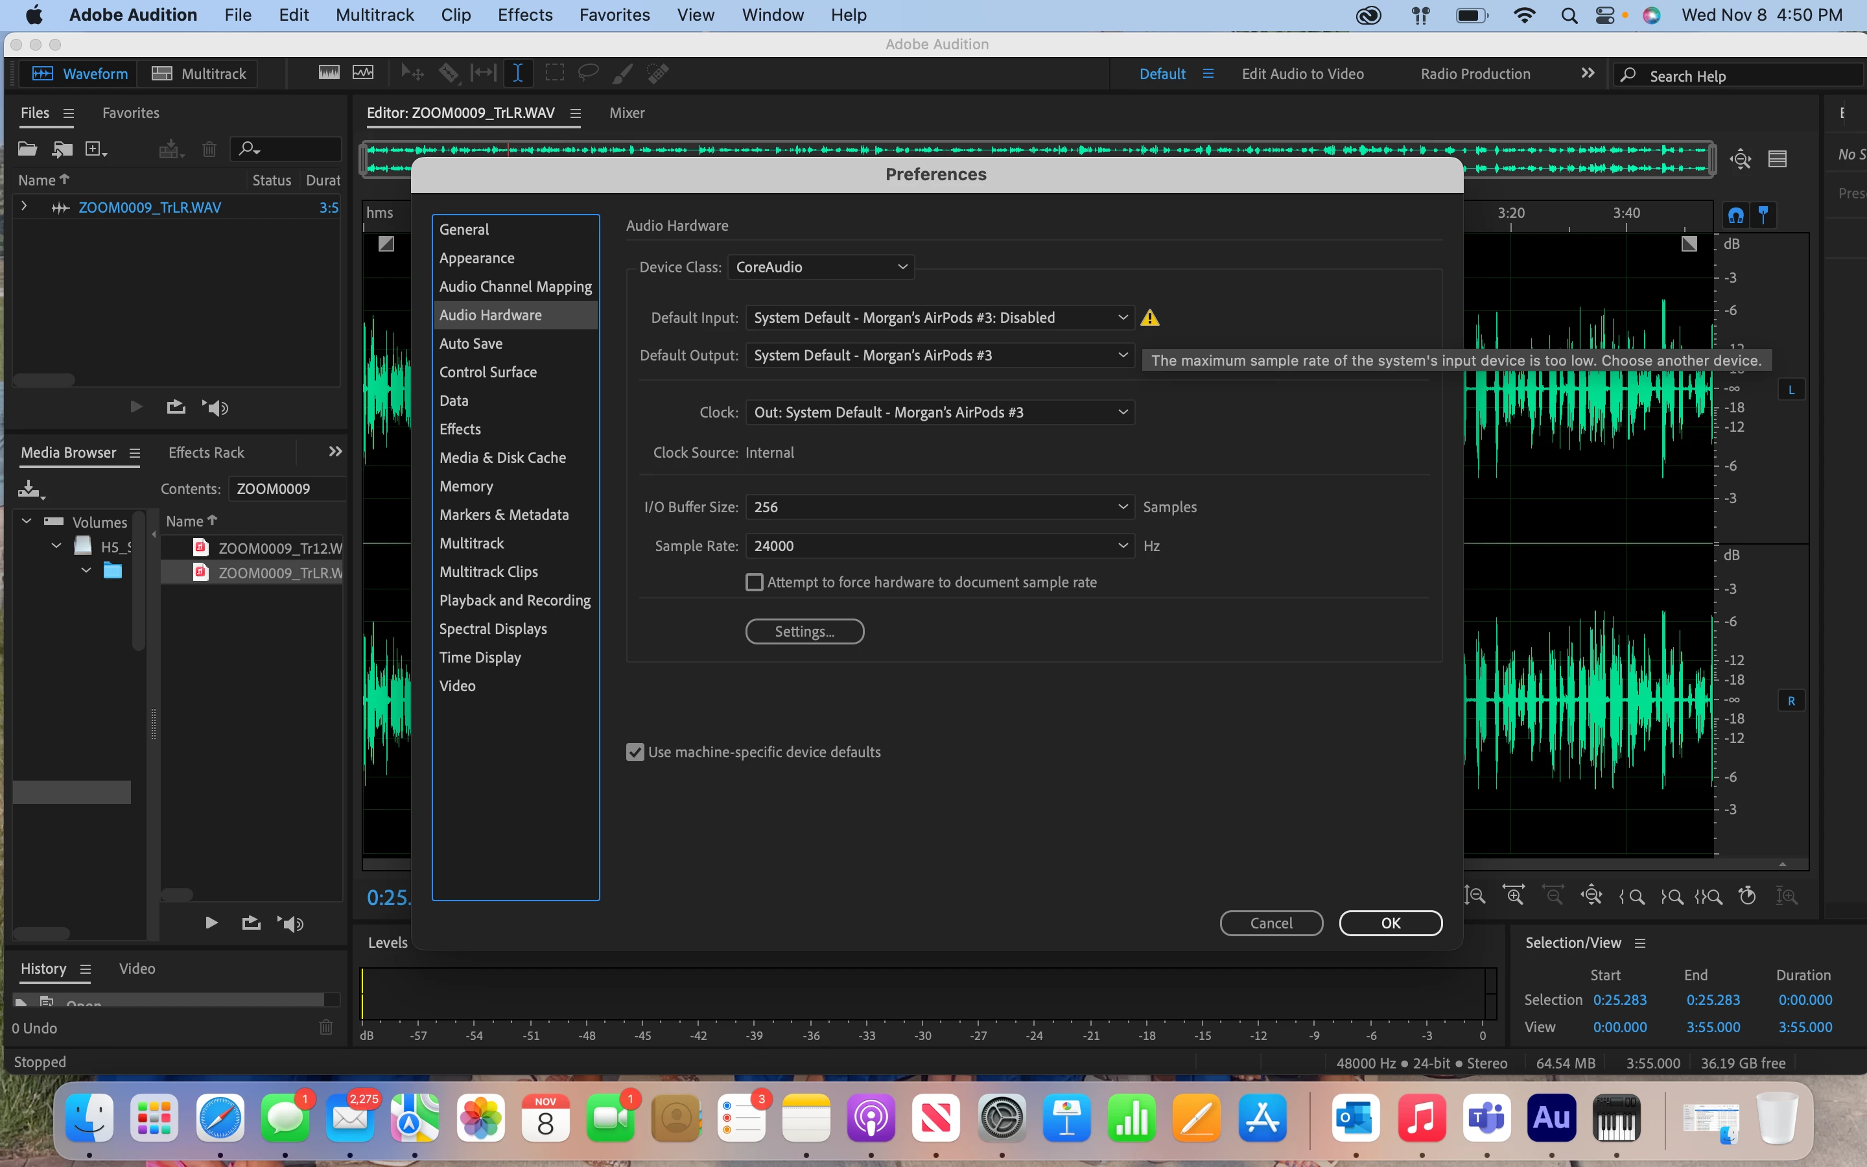Open Adobe Audition from the dock

click(1551, 1118)
